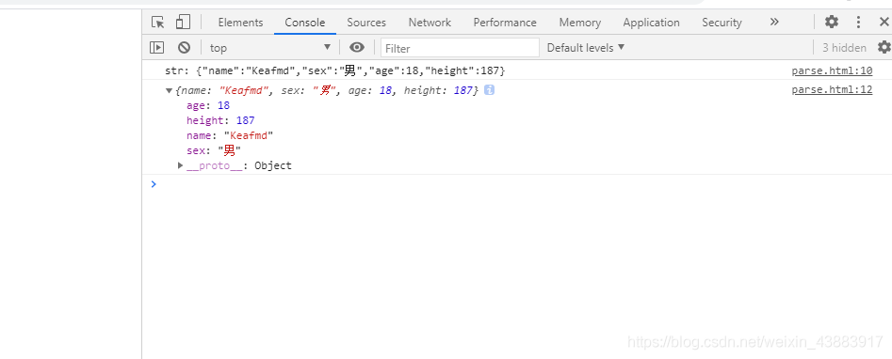Open the Performance tab
This screenshot has width=892, height=359.
pyautogui.click(x=505, y=23)
